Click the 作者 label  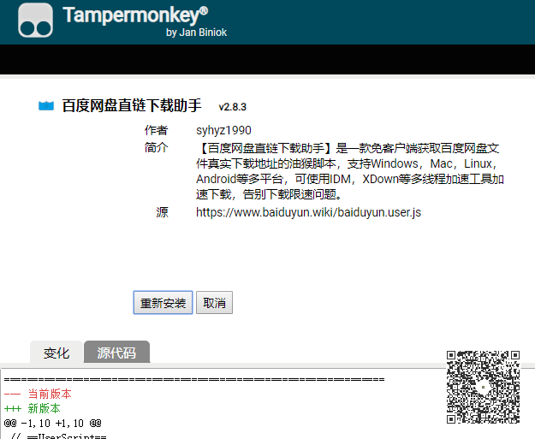(156, 130)
